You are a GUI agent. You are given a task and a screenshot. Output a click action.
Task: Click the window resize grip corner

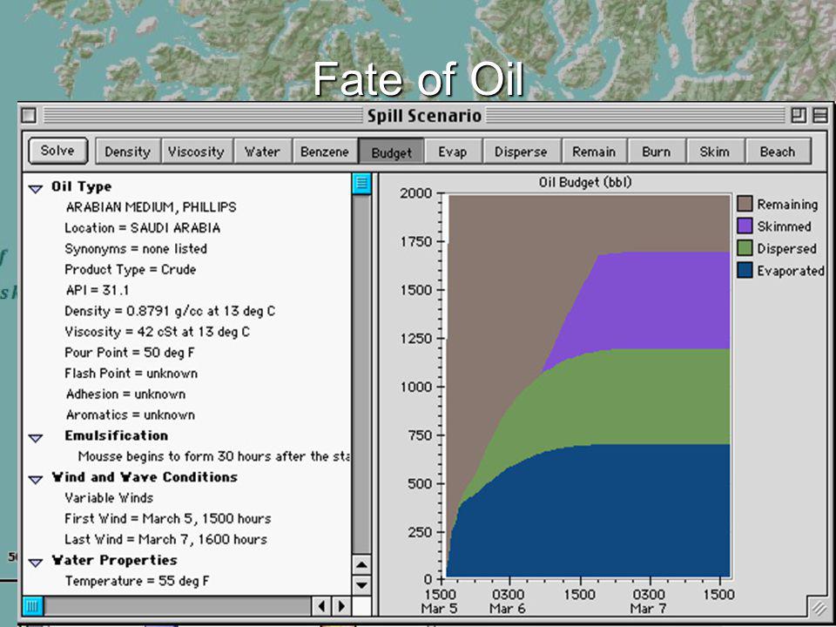click(x=819, y=607)
